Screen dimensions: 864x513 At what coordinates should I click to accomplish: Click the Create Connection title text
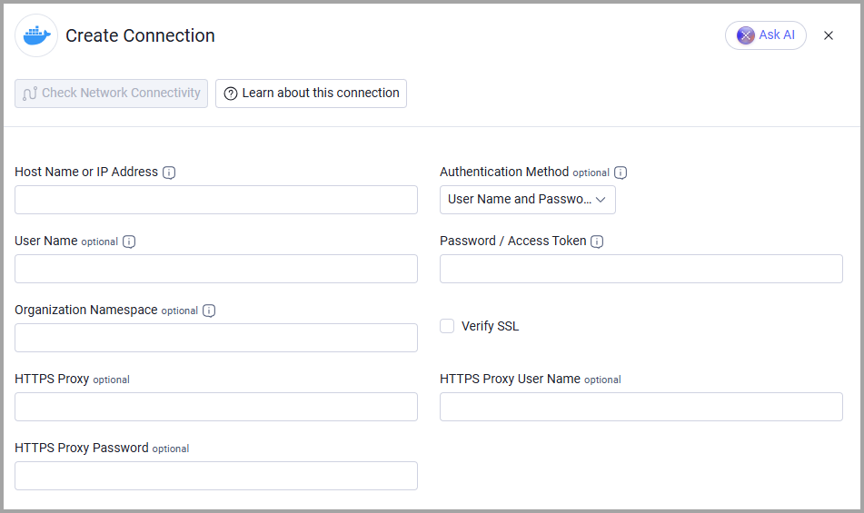pos(140,35)
